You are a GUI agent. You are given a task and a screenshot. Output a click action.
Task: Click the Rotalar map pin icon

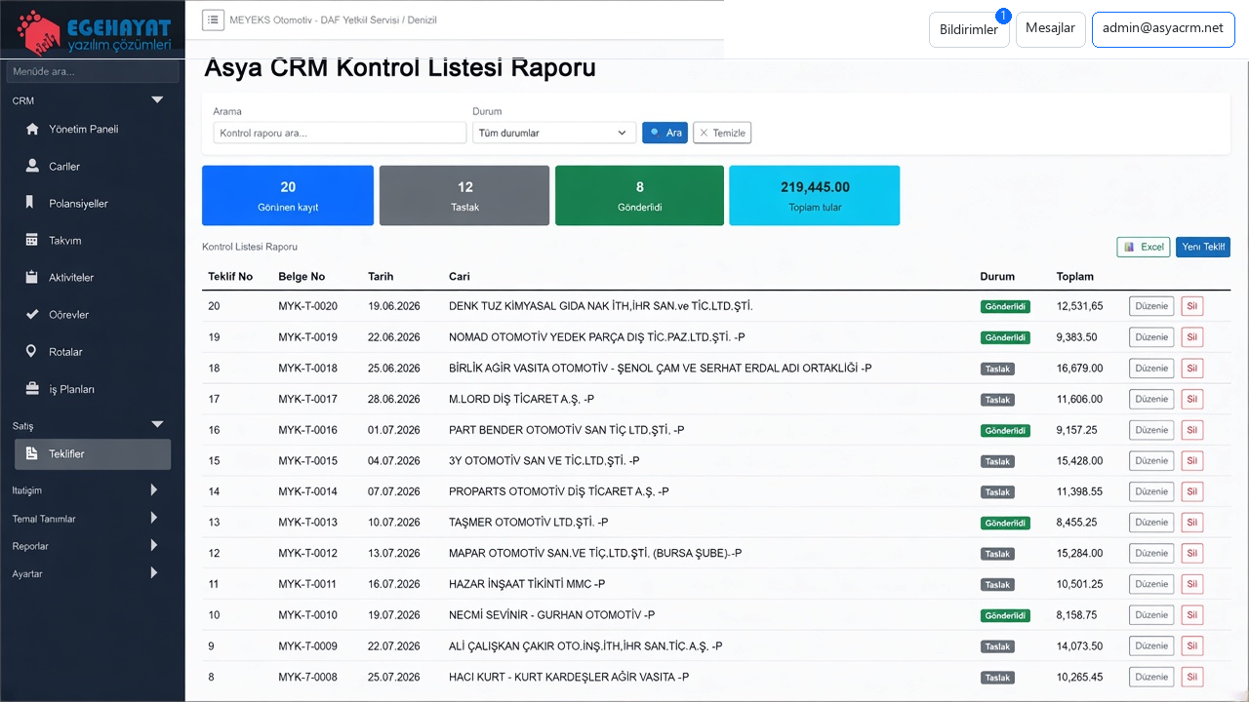[x=32, y=351]
